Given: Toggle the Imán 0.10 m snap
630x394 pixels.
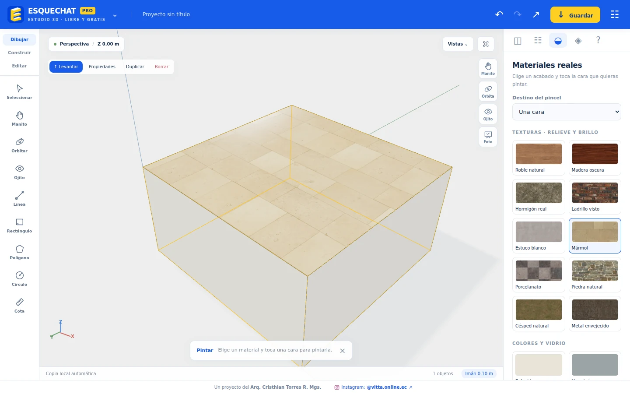Looking at the screenshot, I should coord(479,373).
